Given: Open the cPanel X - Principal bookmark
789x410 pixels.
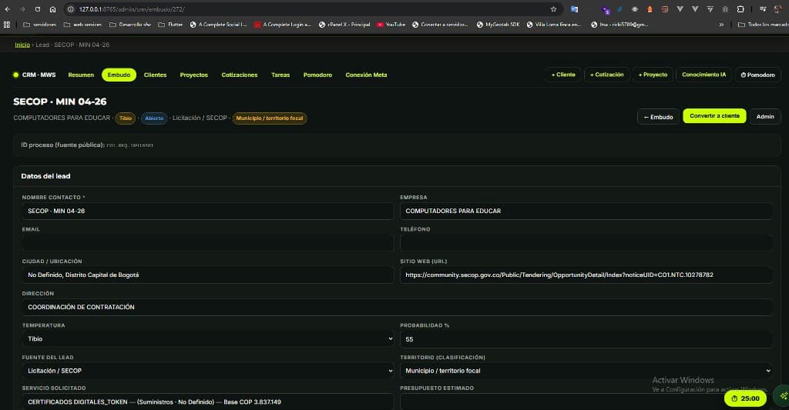Looking at the screenshot, I should (x=344, y=24).
